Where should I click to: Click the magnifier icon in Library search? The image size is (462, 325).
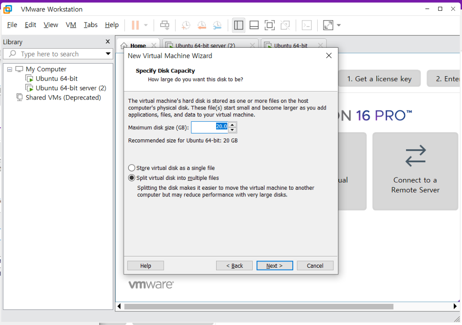click(x=12, y=54)
